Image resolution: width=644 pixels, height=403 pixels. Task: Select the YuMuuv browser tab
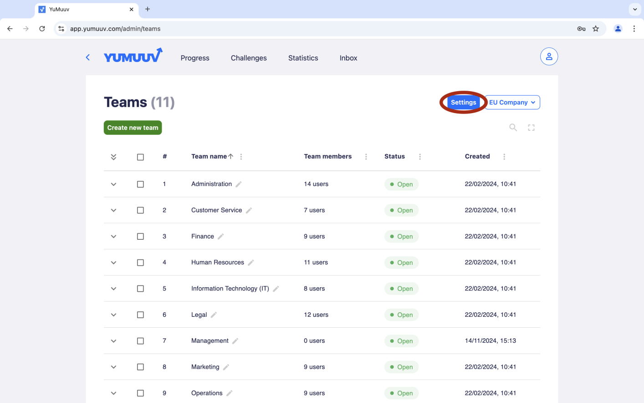tap(87, 9)
